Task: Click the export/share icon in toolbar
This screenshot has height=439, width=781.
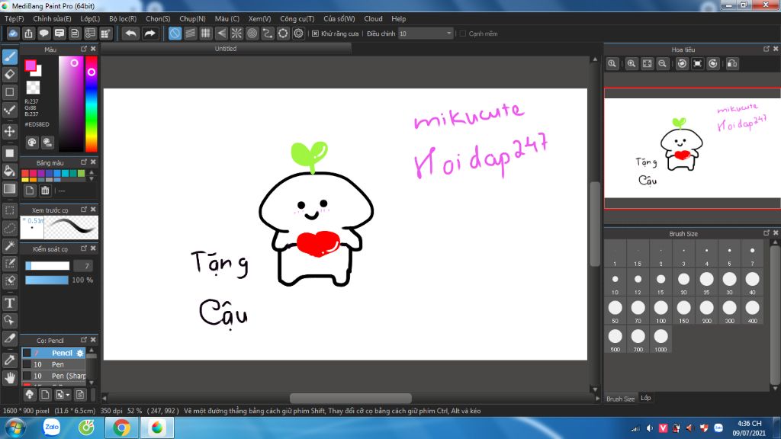Action: 28,34
